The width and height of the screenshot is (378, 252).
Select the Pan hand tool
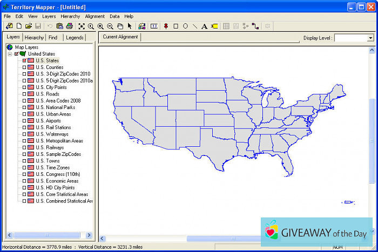[120, 26]
